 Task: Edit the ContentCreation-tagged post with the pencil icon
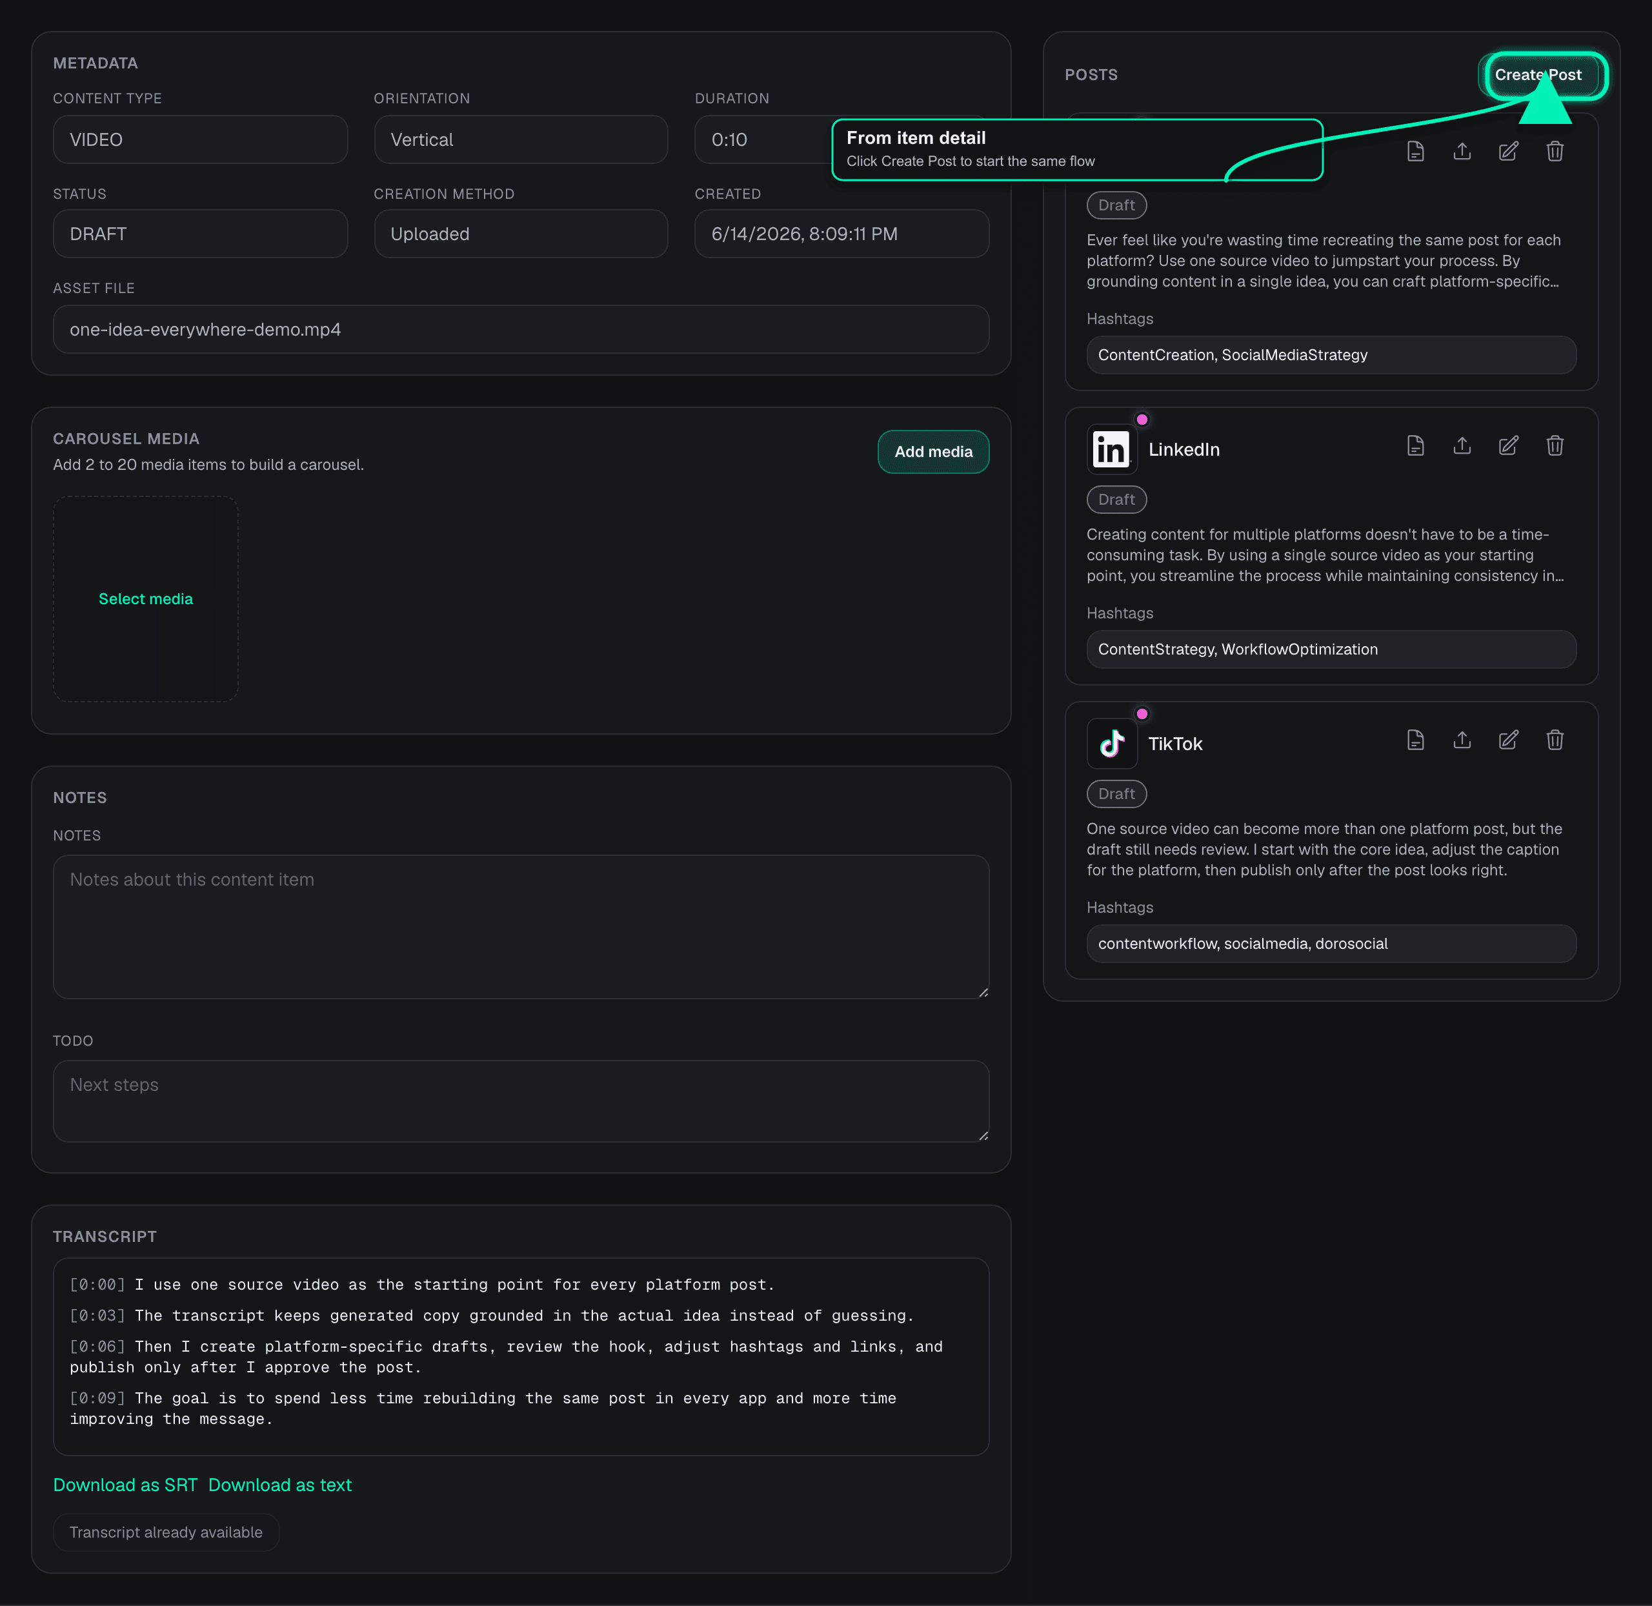[x=1508, y=151]
